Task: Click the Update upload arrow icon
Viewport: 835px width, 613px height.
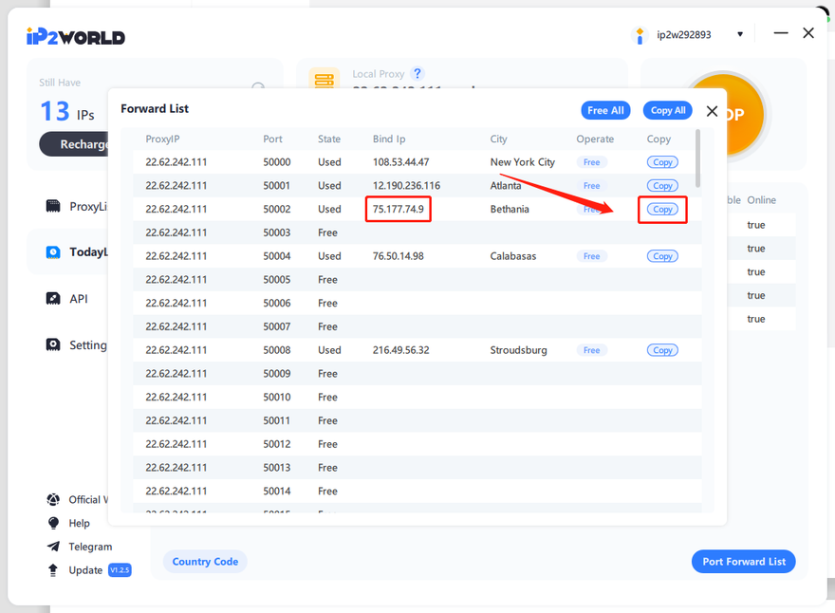Action: tap(53, 570)
